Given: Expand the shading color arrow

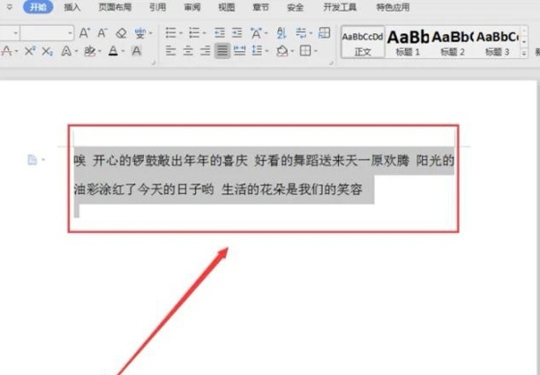Looking at the screenshot, I should tap(292, 52).
